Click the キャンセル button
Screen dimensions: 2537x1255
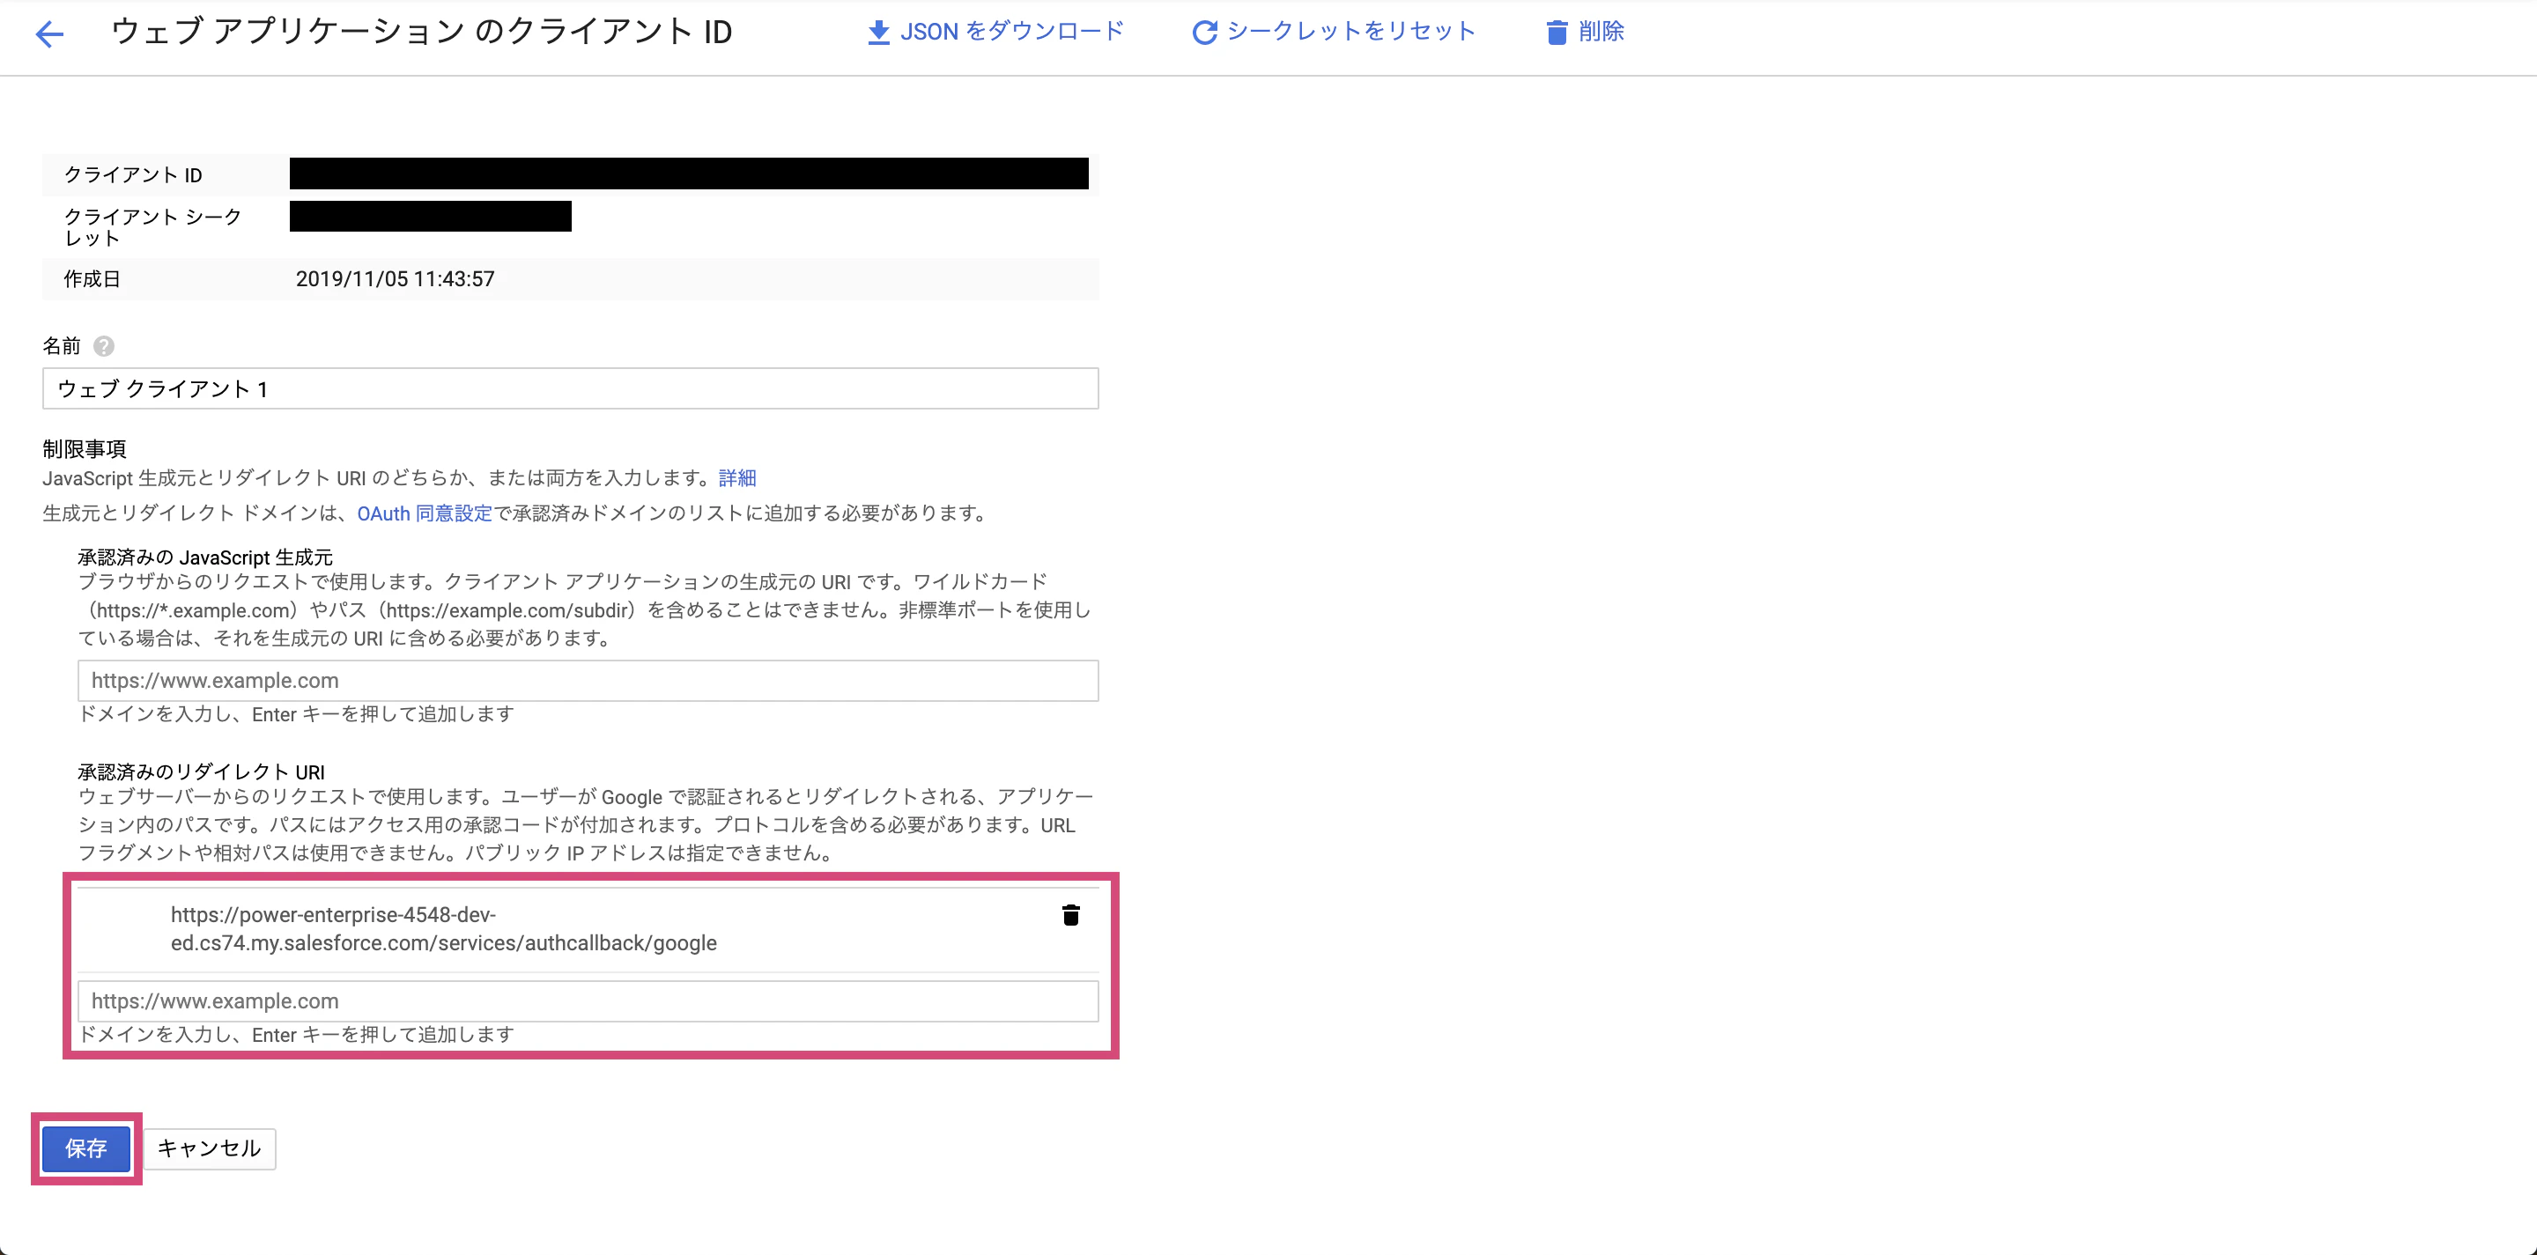click(209, 1148)
